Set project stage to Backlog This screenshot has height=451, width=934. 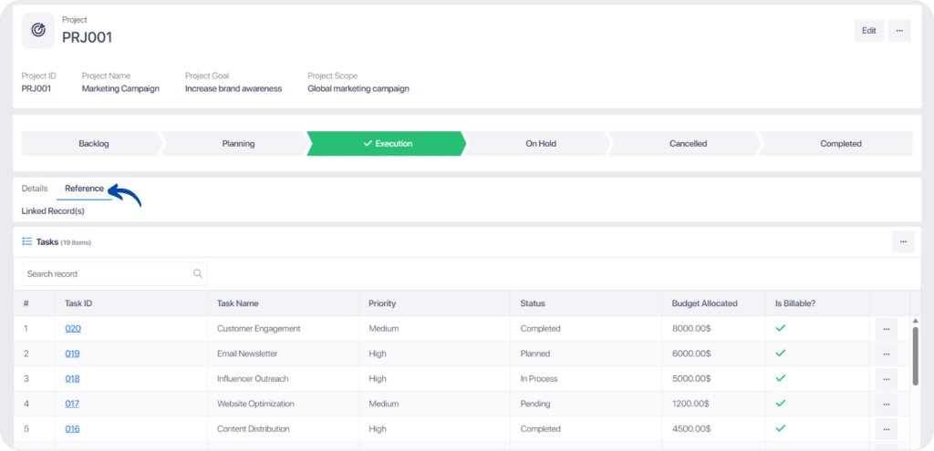pyautogui.click(x=93, y=143)
